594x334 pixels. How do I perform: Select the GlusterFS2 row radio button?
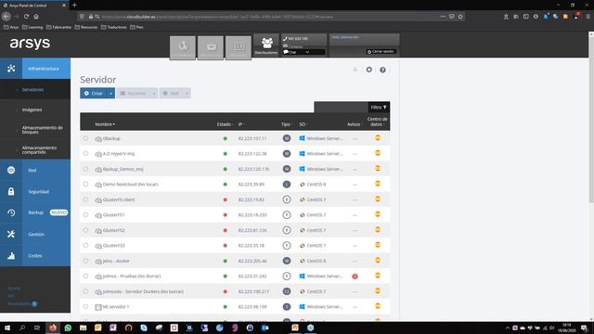(85, 230)
